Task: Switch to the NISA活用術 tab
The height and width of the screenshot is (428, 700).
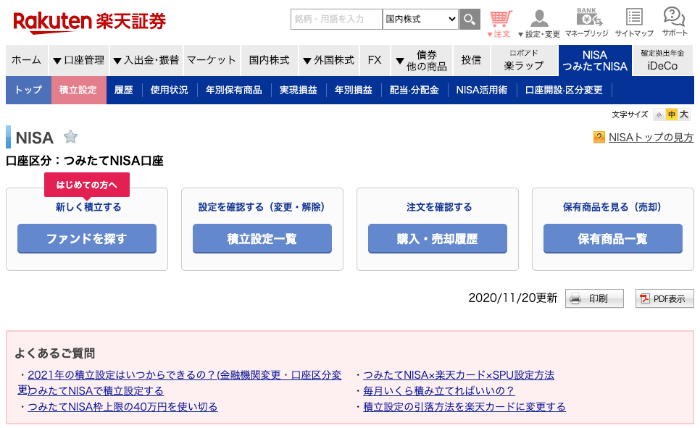Action: 482,90
